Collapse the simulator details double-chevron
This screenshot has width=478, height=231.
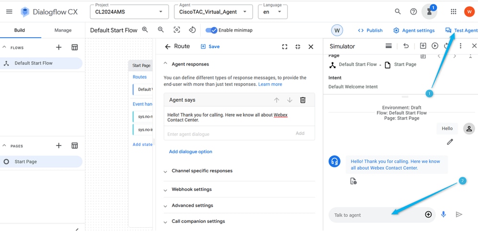(470, 56)
